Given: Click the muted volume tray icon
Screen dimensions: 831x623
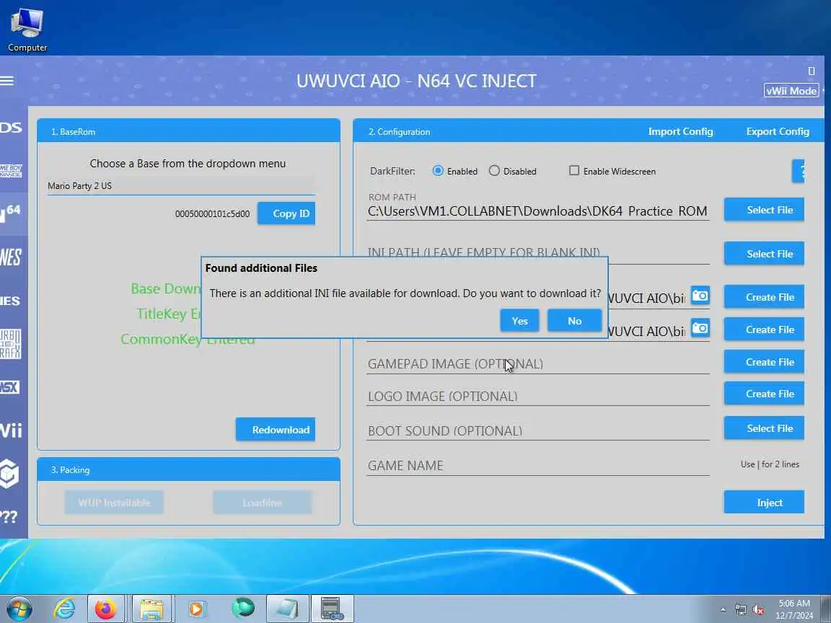Looking at the screenshot, I should click(x=758, y=610).
